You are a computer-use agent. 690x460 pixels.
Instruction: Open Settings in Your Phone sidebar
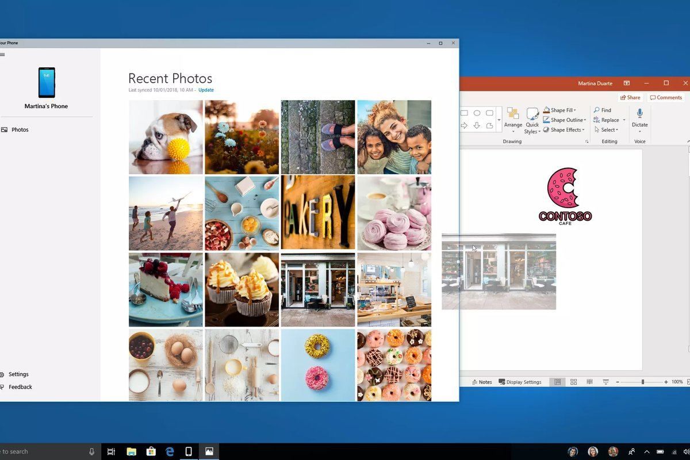[18, 374]
